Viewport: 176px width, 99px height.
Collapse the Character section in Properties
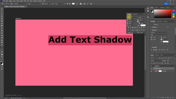click(151, 30)
